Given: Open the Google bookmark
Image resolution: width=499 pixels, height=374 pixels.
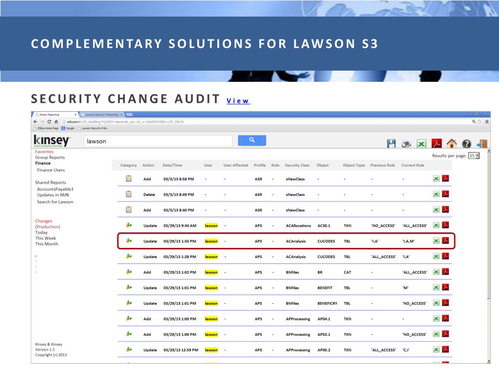Looking at the screenshot, I should click(68, 129).
